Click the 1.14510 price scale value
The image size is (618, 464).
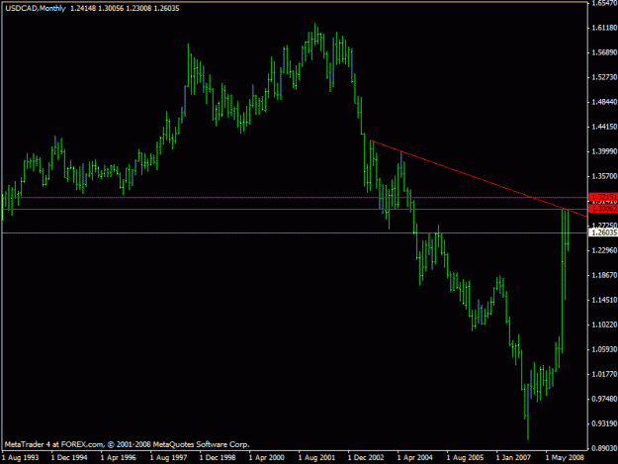coord(604,300)
